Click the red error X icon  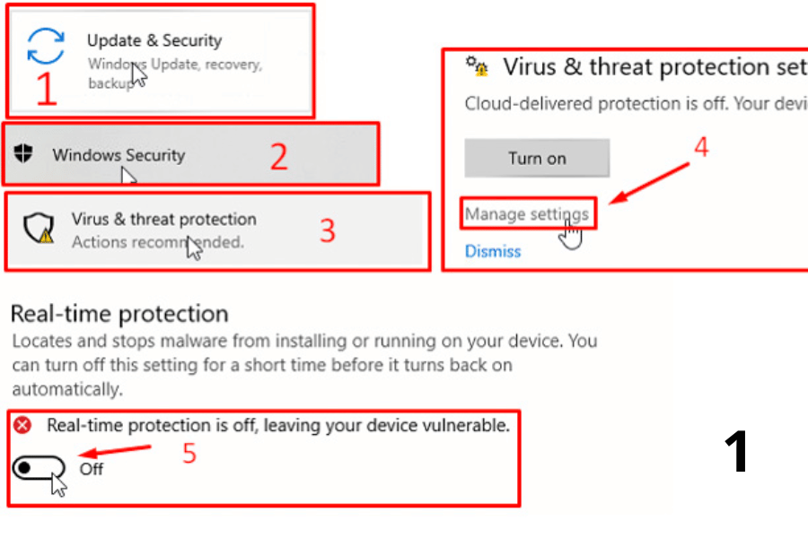pyautogui.click(x=22, y=425)
